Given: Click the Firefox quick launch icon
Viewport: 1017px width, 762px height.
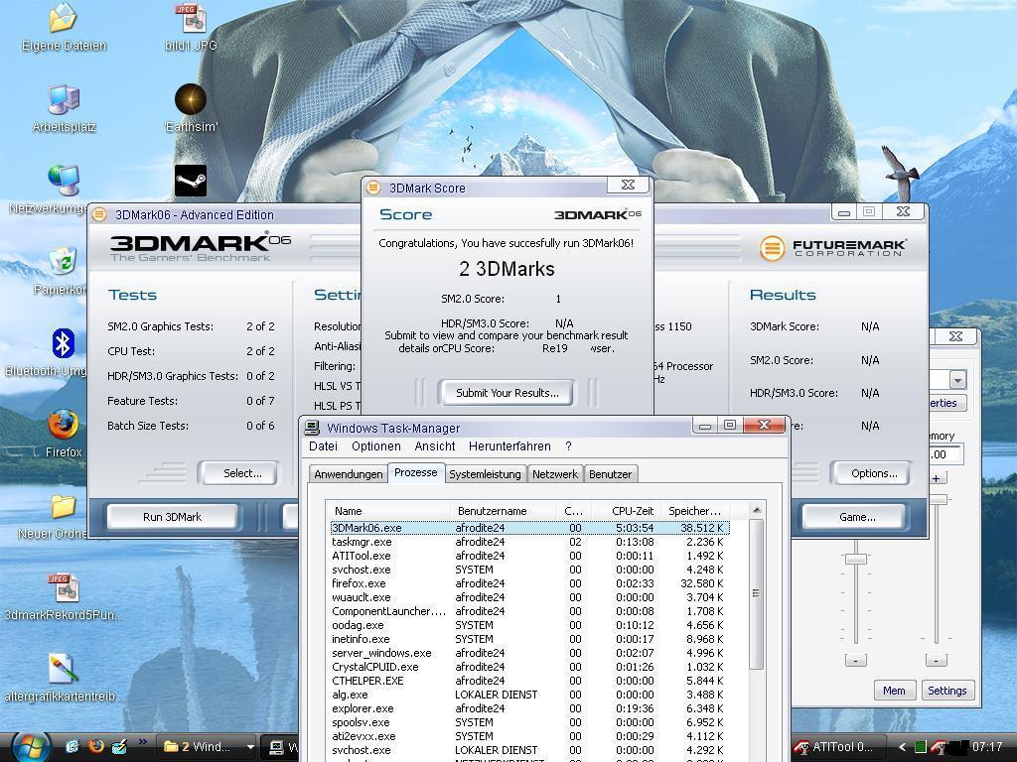Looking at the screenshot, I should coord(96,746).
